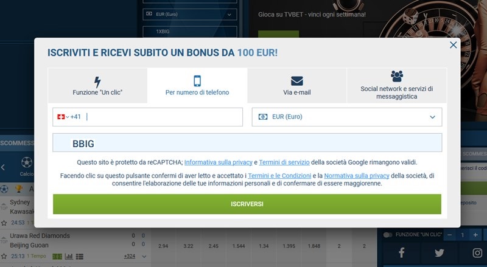This screenshot has height=267, width=487.
Task: Open Google Termini di servizio link
Action: click(x=284, y=162)
